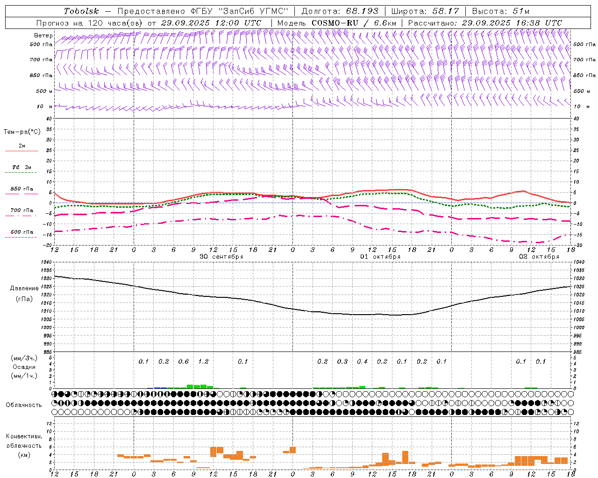Select the 'Предоставлено ФГБУ ЗапСиб УГМС' provider text

coord(203,11)
